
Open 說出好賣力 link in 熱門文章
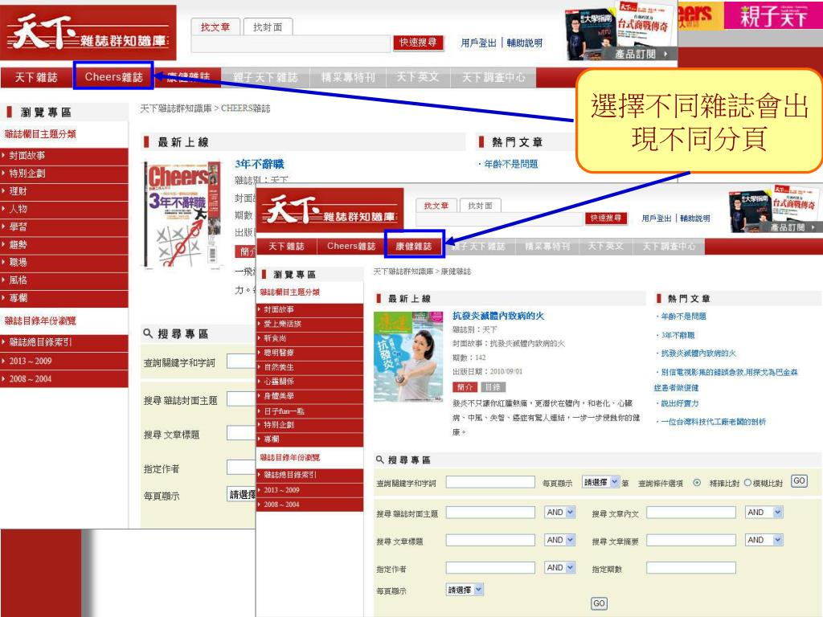(680, 403)
